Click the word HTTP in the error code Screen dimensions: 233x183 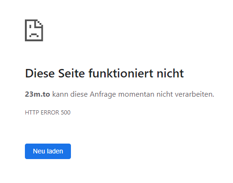coord(32,113)
